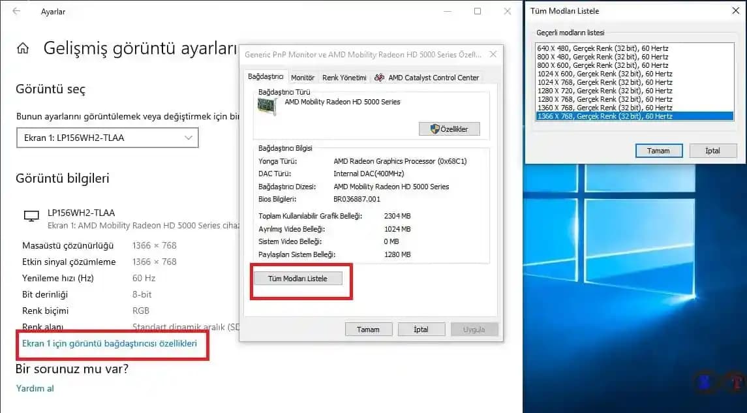747x413 pixels.
Task: Click the Tüm Modları Listele button
Action: coord(300,278)
